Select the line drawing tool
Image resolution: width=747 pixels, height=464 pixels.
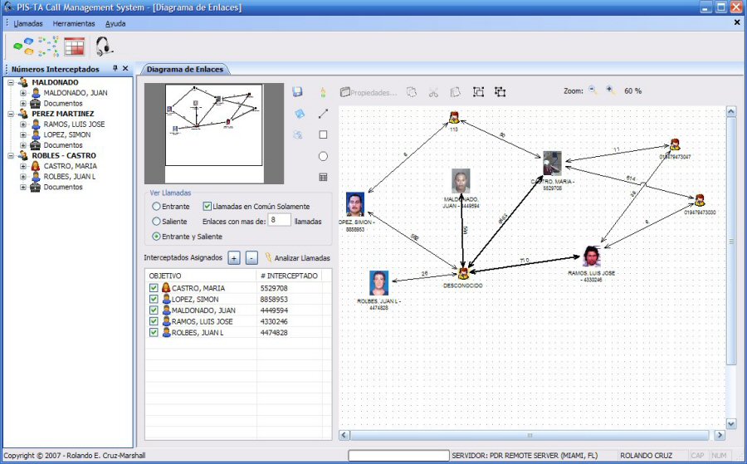click(323, 113)
